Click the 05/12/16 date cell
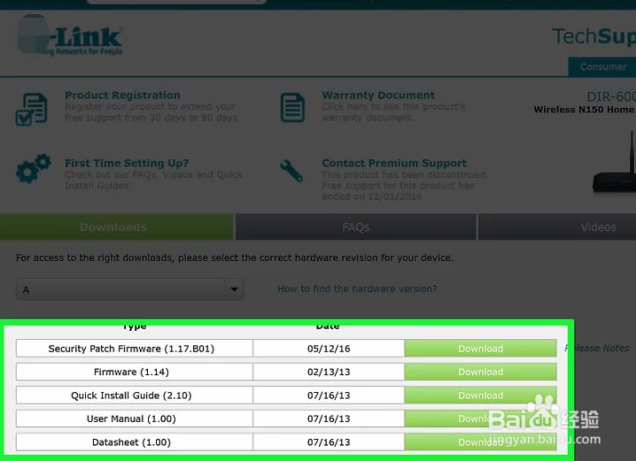This screenshot has height=461, width=636. coord(329,349)
